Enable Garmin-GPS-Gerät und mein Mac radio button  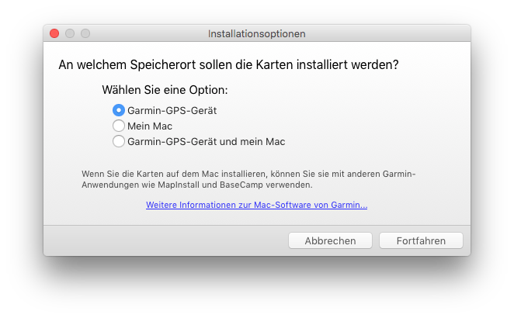click(119, 141)
